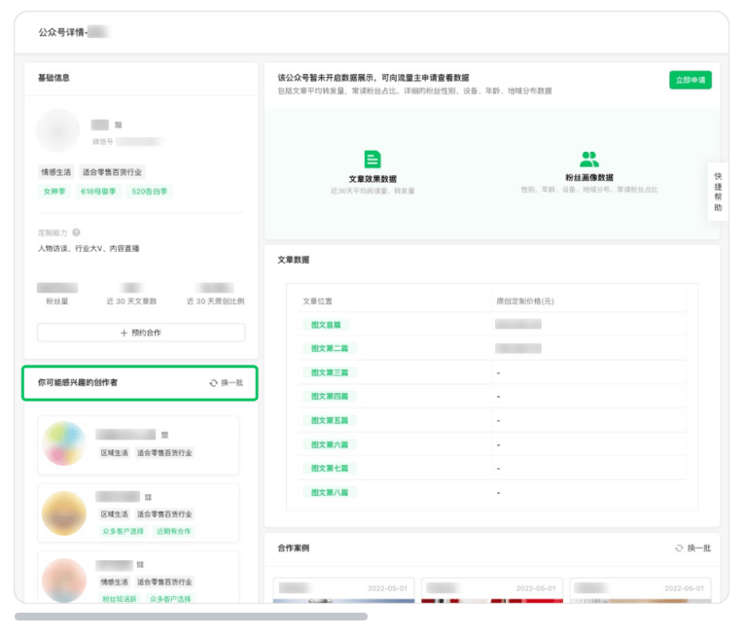Click the 预约合作 button

coord(141,333)
